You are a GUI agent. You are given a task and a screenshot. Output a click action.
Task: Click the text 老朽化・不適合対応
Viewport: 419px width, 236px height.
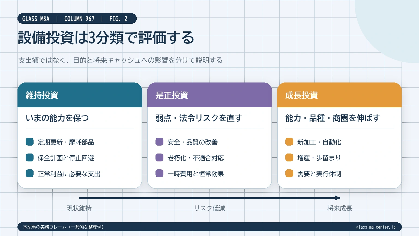(x=196, y=158)
